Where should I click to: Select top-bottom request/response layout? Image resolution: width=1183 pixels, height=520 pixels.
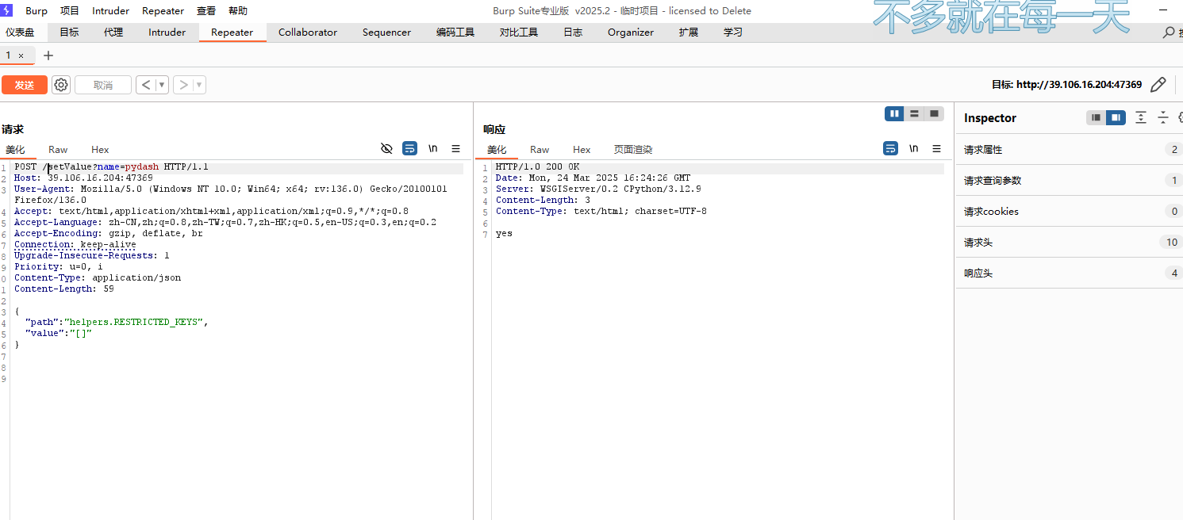[915, 113]
